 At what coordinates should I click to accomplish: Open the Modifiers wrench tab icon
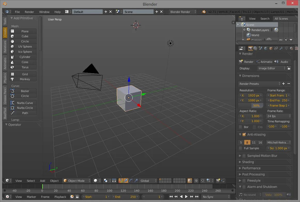point(281,48)
